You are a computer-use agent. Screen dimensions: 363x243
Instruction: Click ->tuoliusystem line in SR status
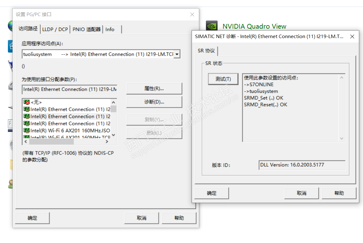point(261,91)
